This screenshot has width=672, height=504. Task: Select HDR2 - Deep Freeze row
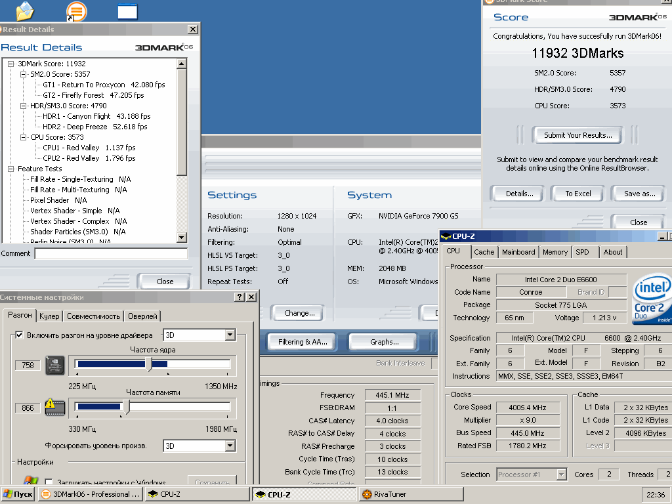point(94,127)
